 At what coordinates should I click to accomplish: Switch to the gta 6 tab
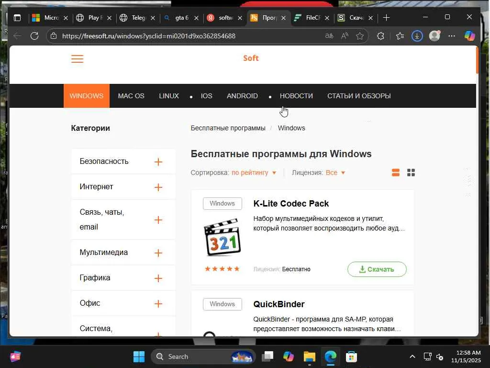[x=181, y=18]
